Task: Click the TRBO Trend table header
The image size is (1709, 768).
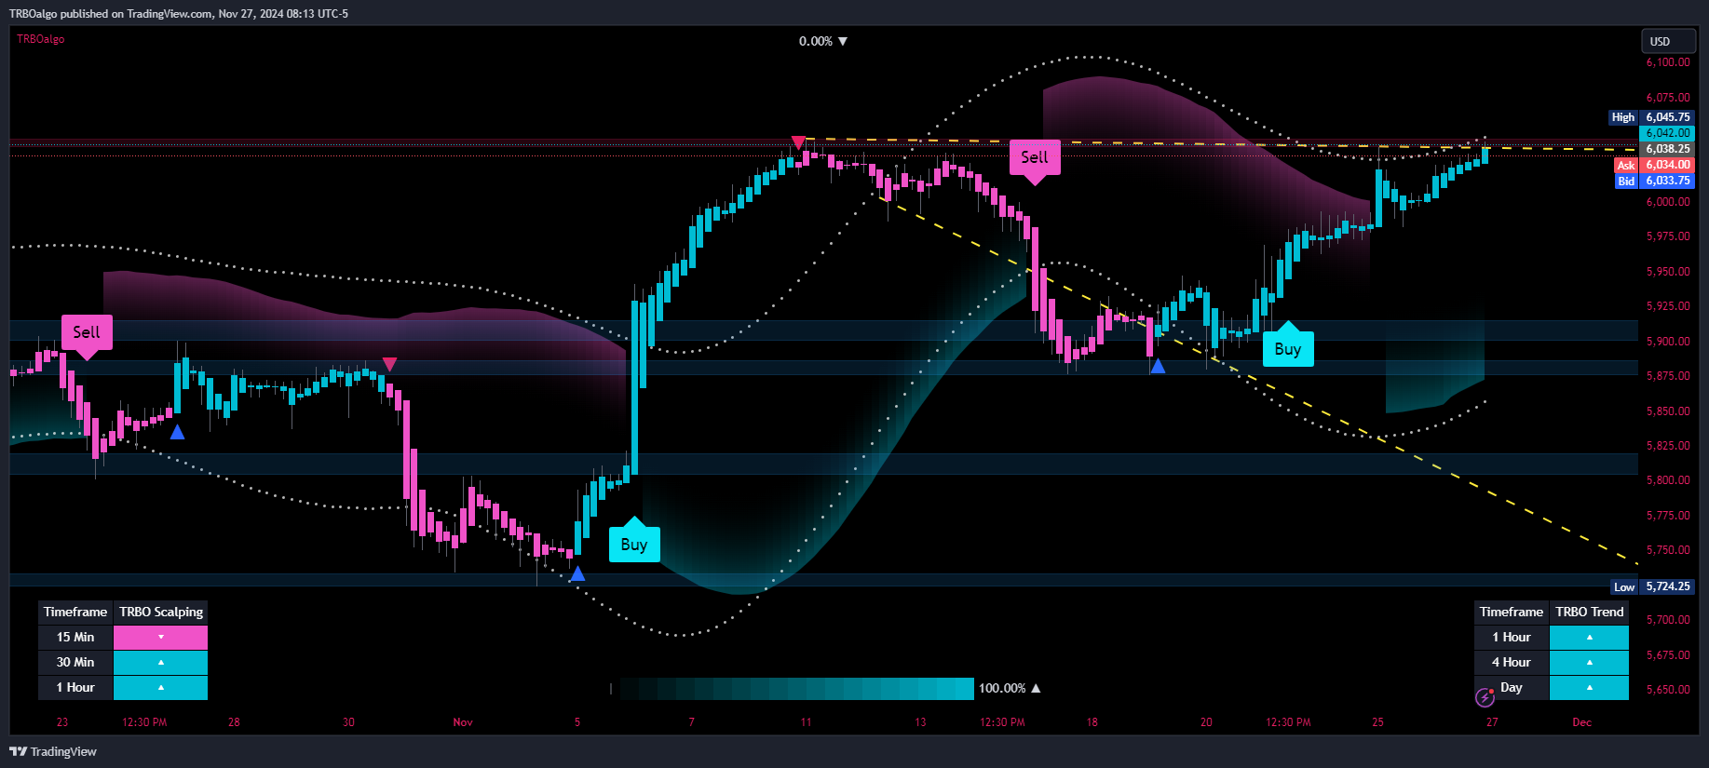Action: [1589, 612]
